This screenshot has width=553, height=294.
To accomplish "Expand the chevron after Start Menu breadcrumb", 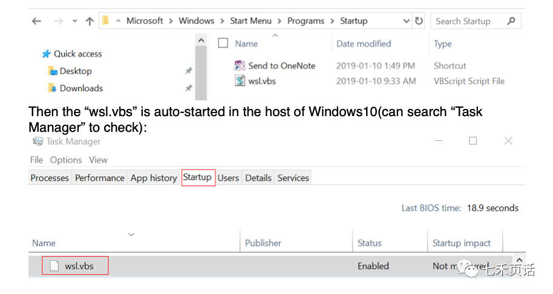I will 280,21.
